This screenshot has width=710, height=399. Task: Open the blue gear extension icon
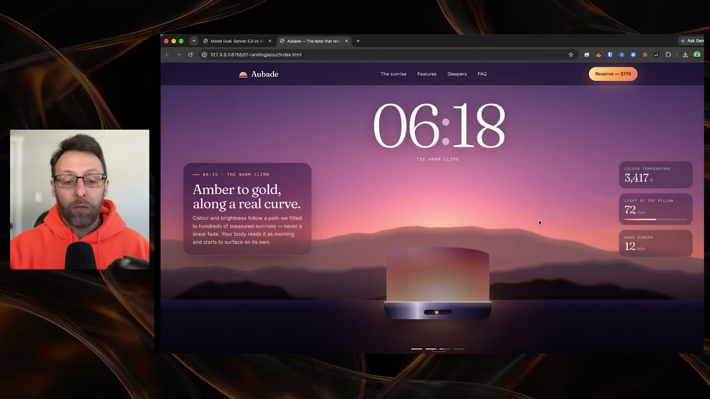[633, 55]
